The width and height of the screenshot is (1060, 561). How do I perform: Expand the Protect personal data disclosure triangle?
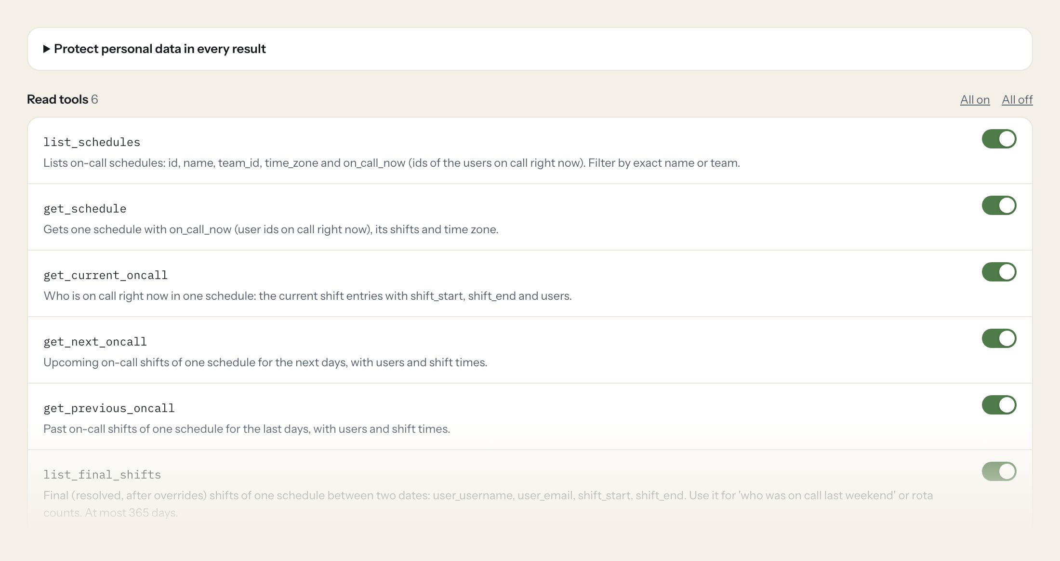[x=47, y=49]
